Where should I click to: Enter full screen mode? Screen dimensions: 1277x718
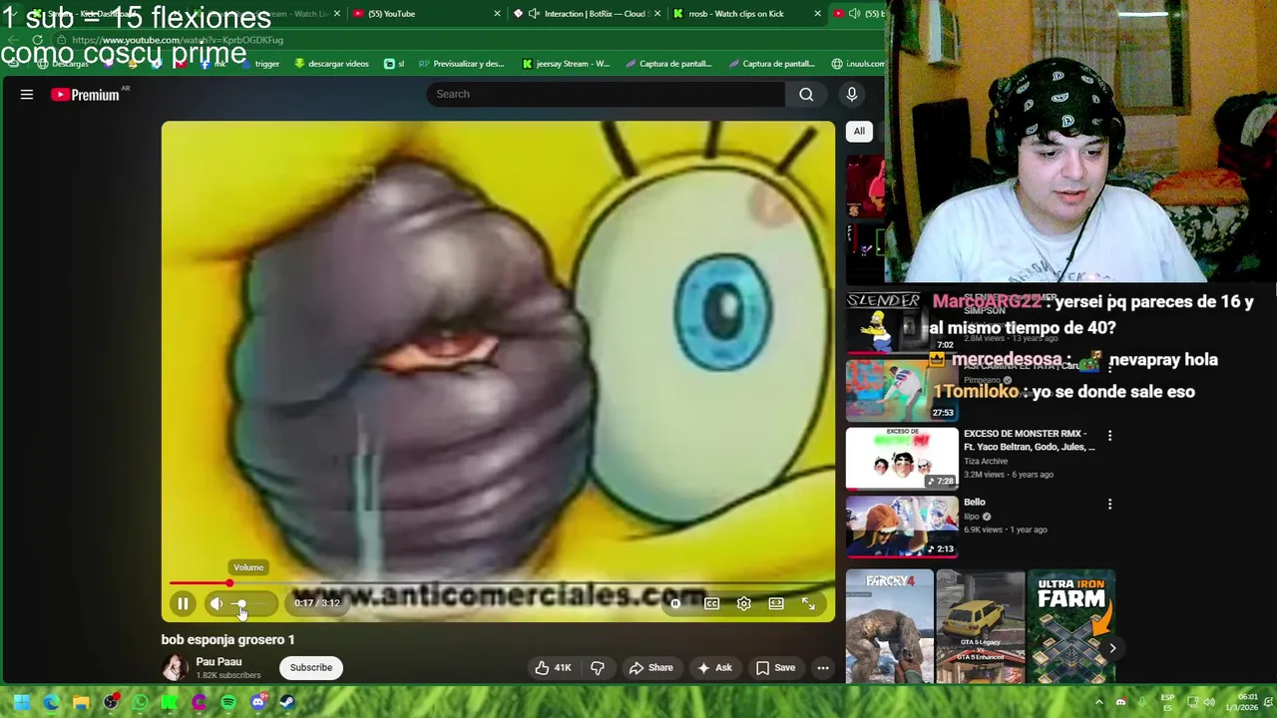coord(808,603)
